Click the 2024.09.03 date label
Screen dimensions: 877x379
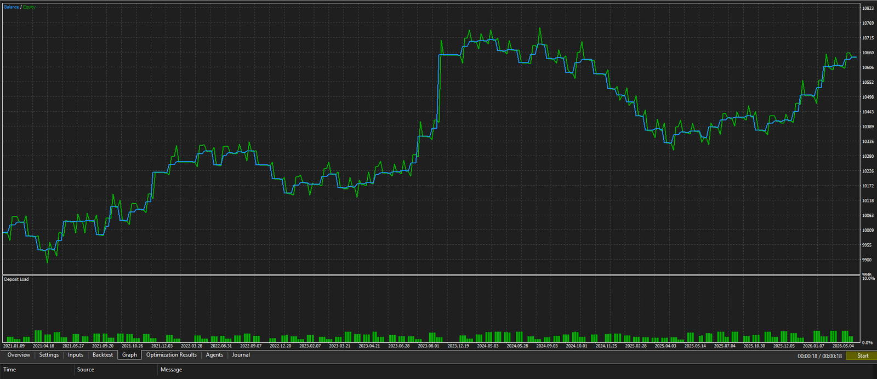click(x=547, y=346)
